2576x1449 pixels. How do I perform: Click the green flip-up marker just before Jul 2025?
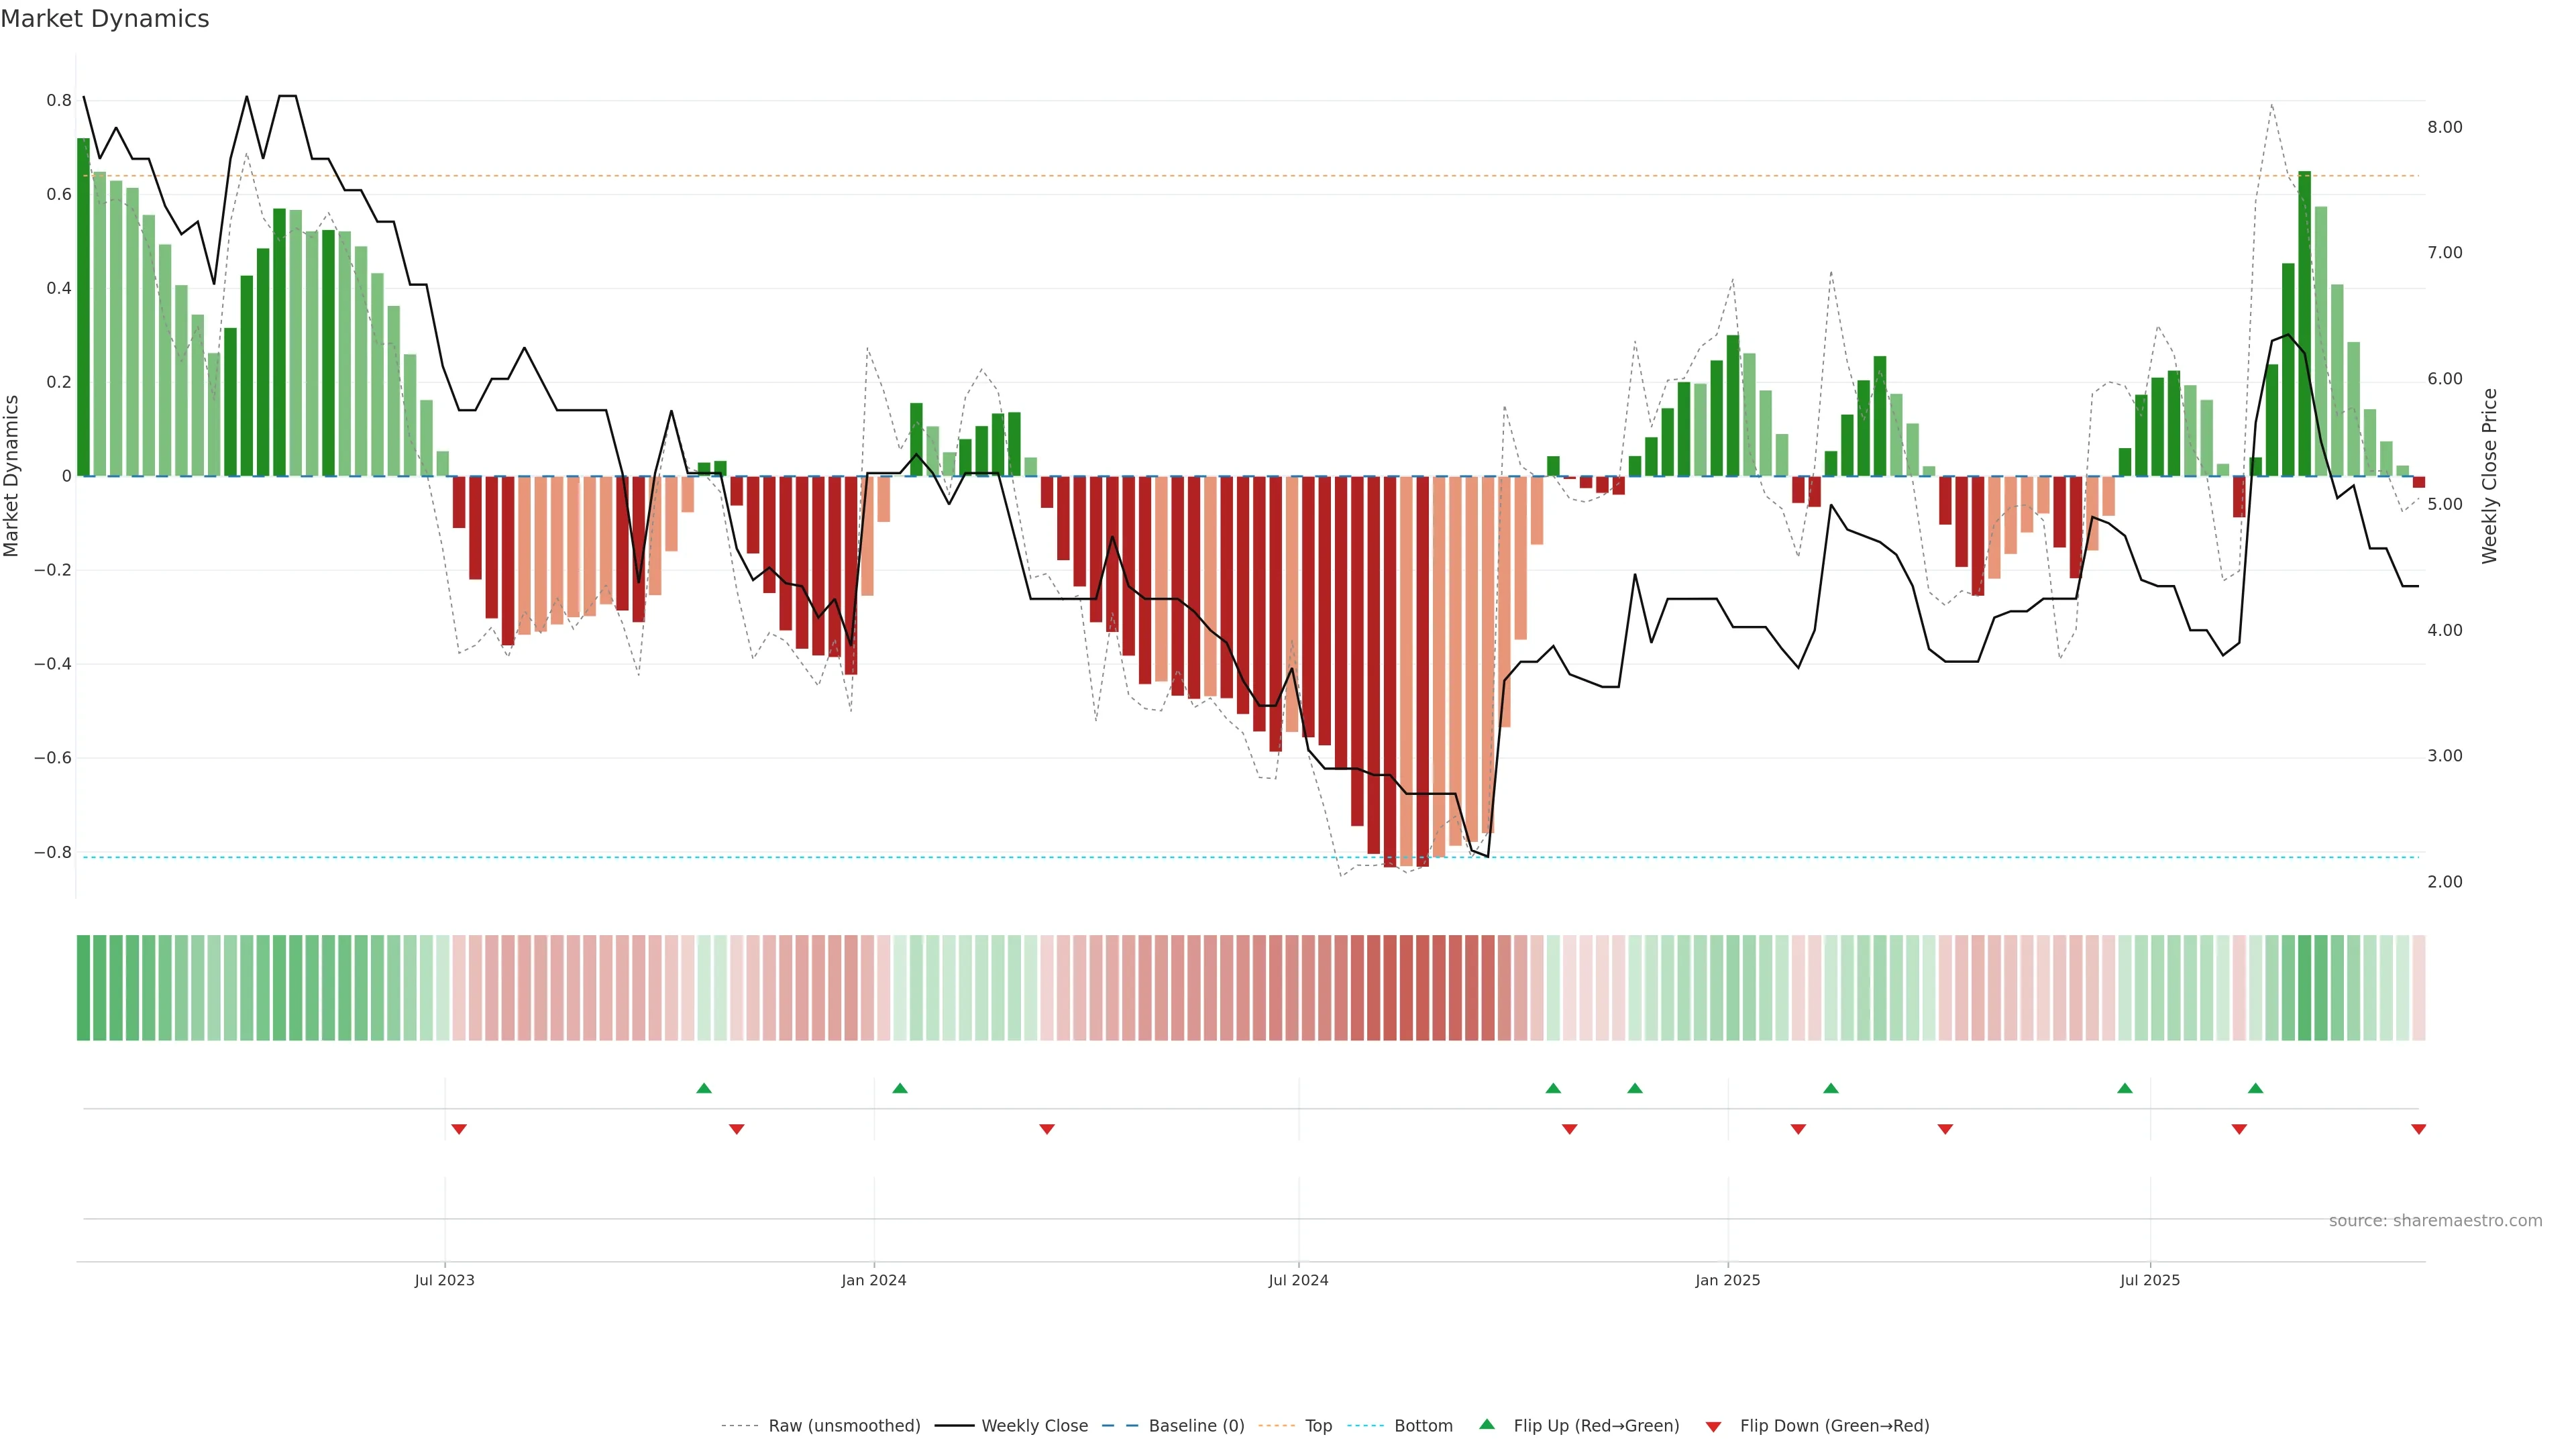click(x=2125, y=1088)
